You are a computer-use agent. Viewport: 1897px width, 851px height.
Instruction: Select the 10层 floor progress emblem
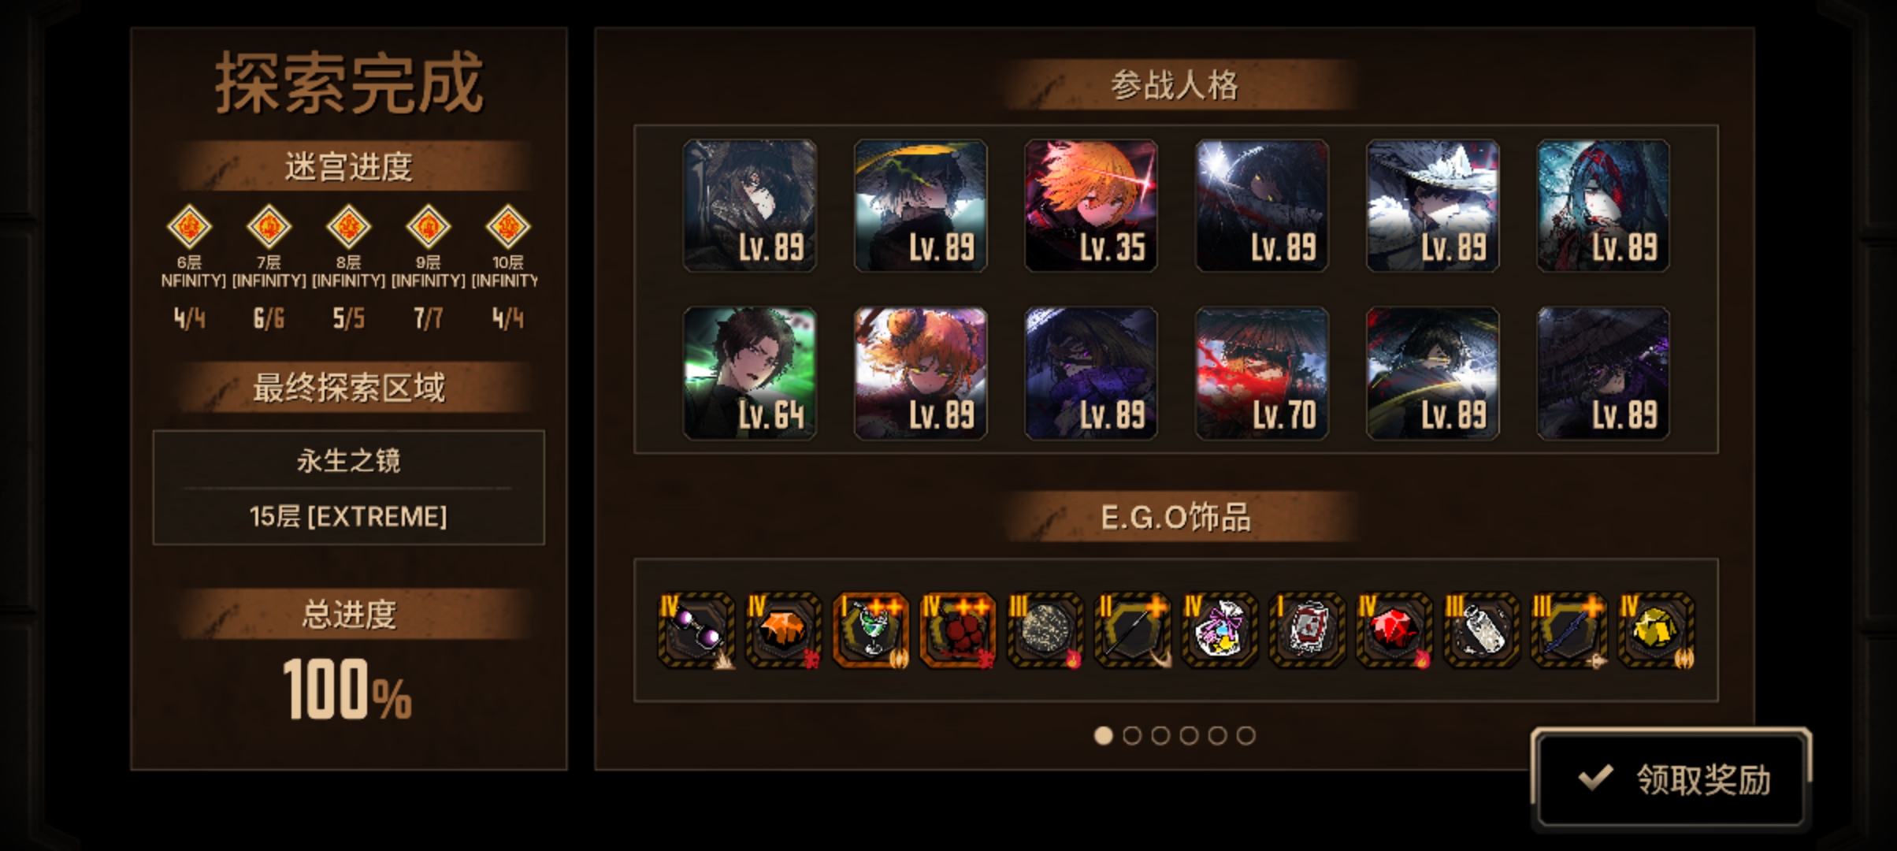[x=507, y=227]
